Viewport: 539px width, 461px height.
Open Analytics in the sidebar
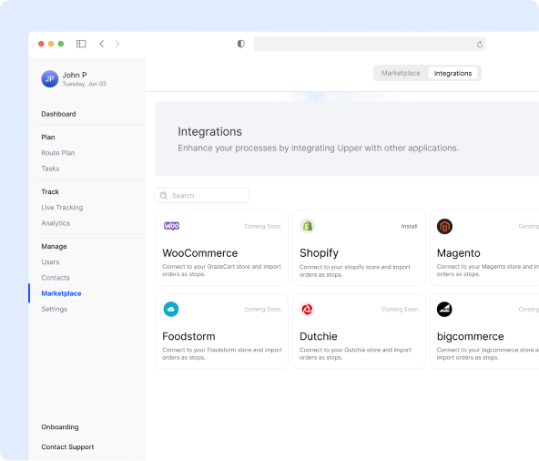pyautogui.click(x=56, y=223)
